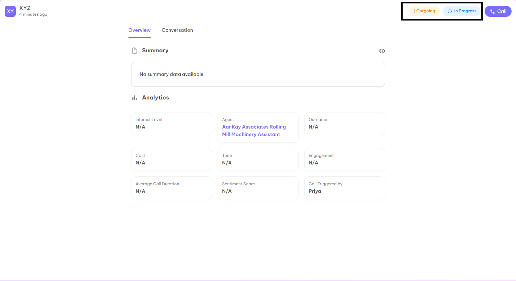Click the Call Triggered by Priya card
Screen dimensions: 516x281
click(344, 188)
